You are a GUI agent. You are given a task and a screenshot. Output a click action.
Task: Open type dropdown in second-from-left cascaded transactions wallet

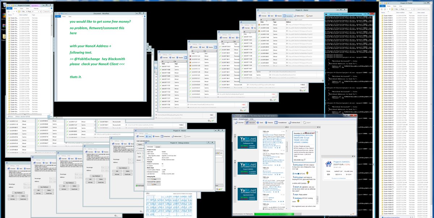[x=210, y=51]
